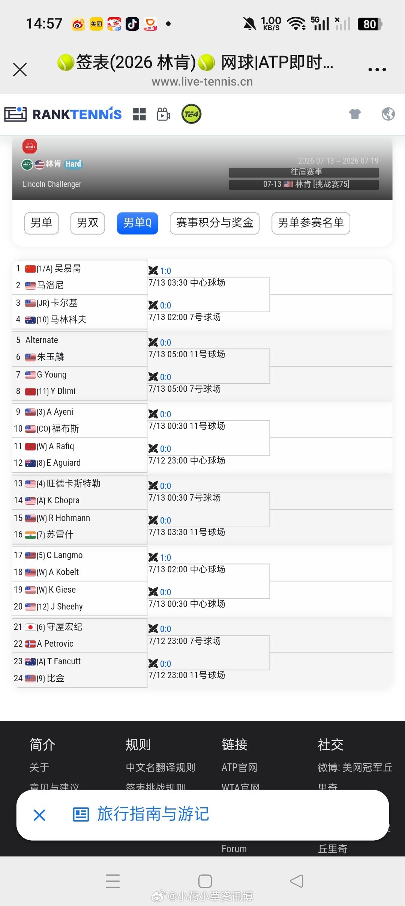405x906 pixels.
Task: Open the 旅行指南与游记 banner link
Action: tap(153, 814)
